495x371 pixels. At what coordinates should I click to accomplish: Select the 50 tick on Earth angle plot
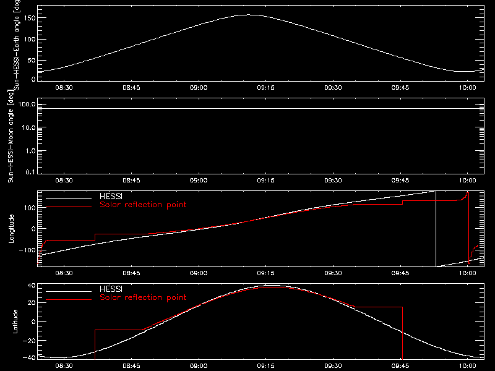(32, 60)
